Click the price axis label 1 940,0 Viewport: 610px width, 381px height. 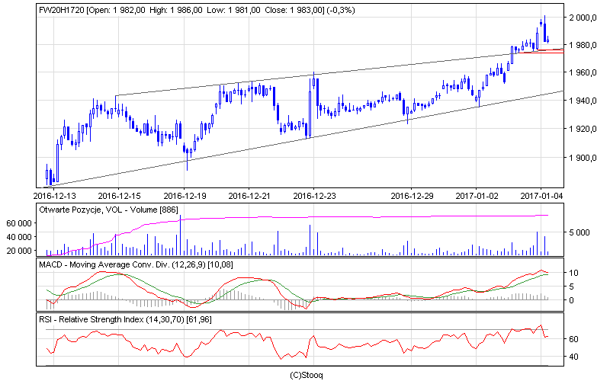click(x=583, y=101)
